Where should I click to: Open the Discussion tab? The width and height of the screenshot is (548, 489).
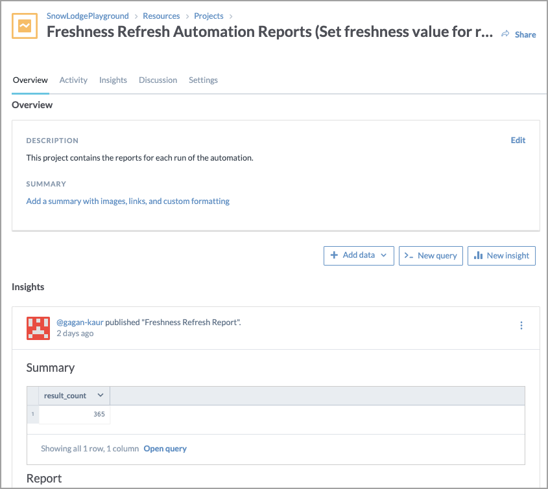(x=158, y=80)
